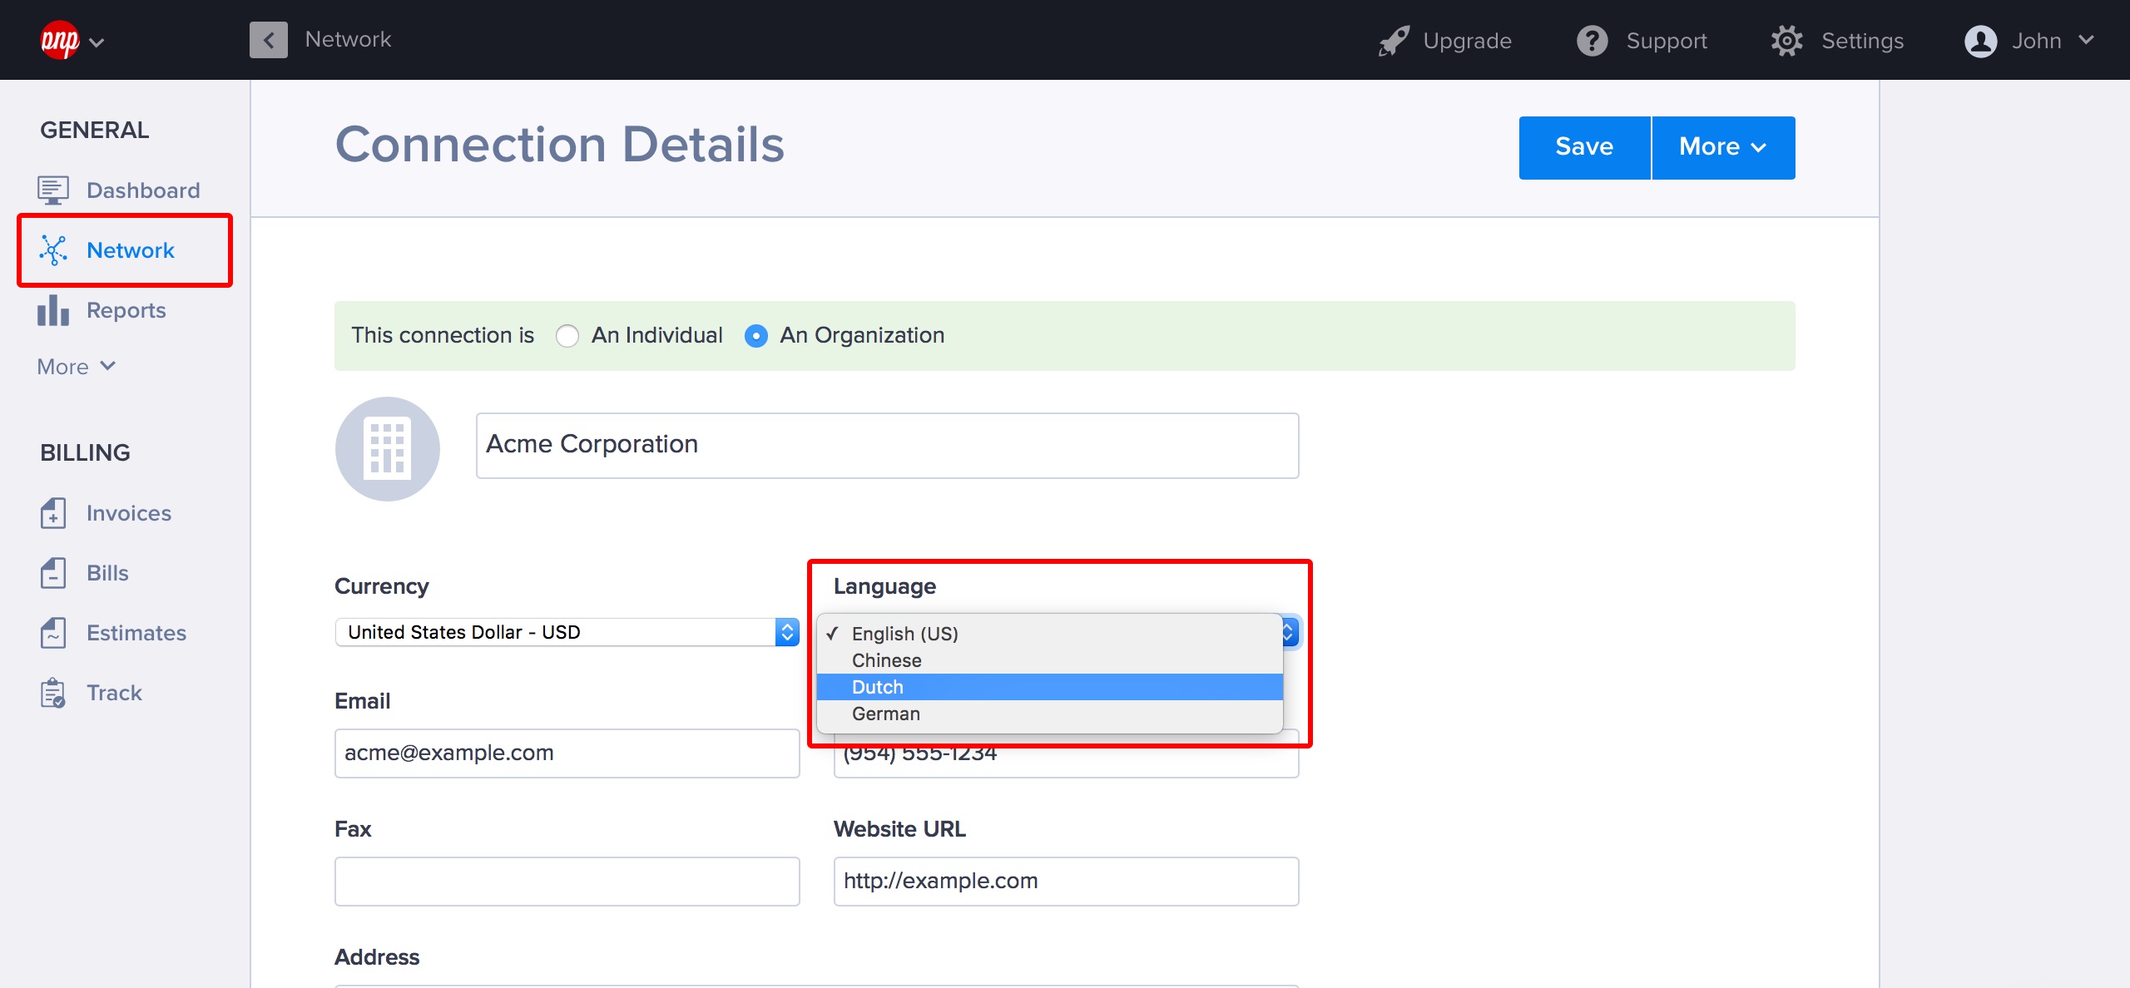Select the An Organization radio button
The image size is (2130, 988).
[x=756, y=336]
